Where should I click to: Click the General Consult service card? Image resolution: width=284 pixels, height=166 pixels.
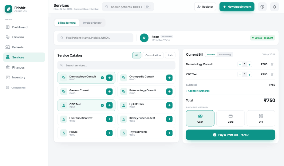[x=86, y=92]
